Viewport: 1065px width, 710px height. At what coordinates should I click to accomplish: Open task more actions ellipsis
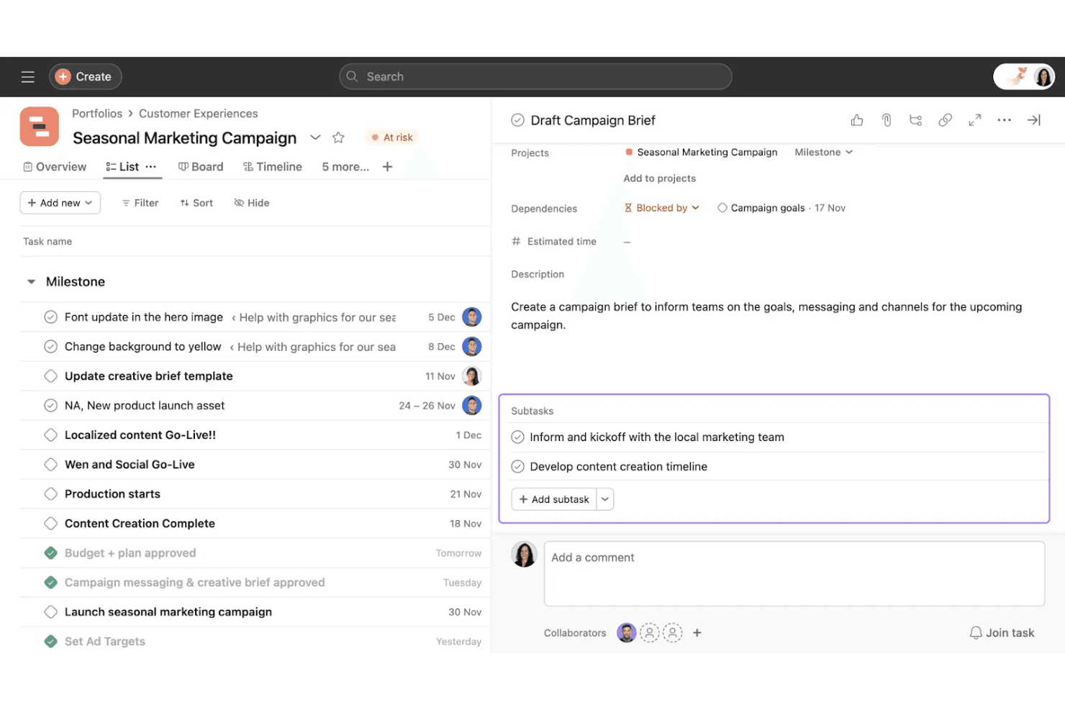click(1004, 120)
